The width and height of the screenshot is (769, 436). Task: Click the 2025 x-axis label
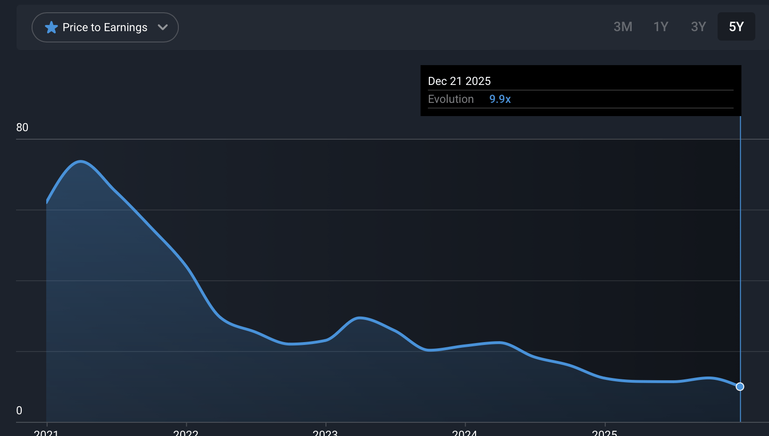pyautogui.click(x=604, y=433)
